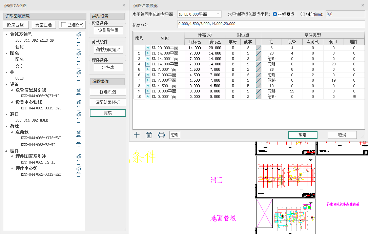Viewport: 368px width, 234px height.
Task: Click add-layer icon beside 设备中心轴线
Action: coord(79,102)
